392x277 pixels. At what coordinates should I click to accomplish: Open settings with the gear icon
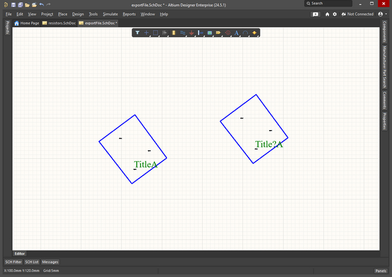tap(335, 14)
